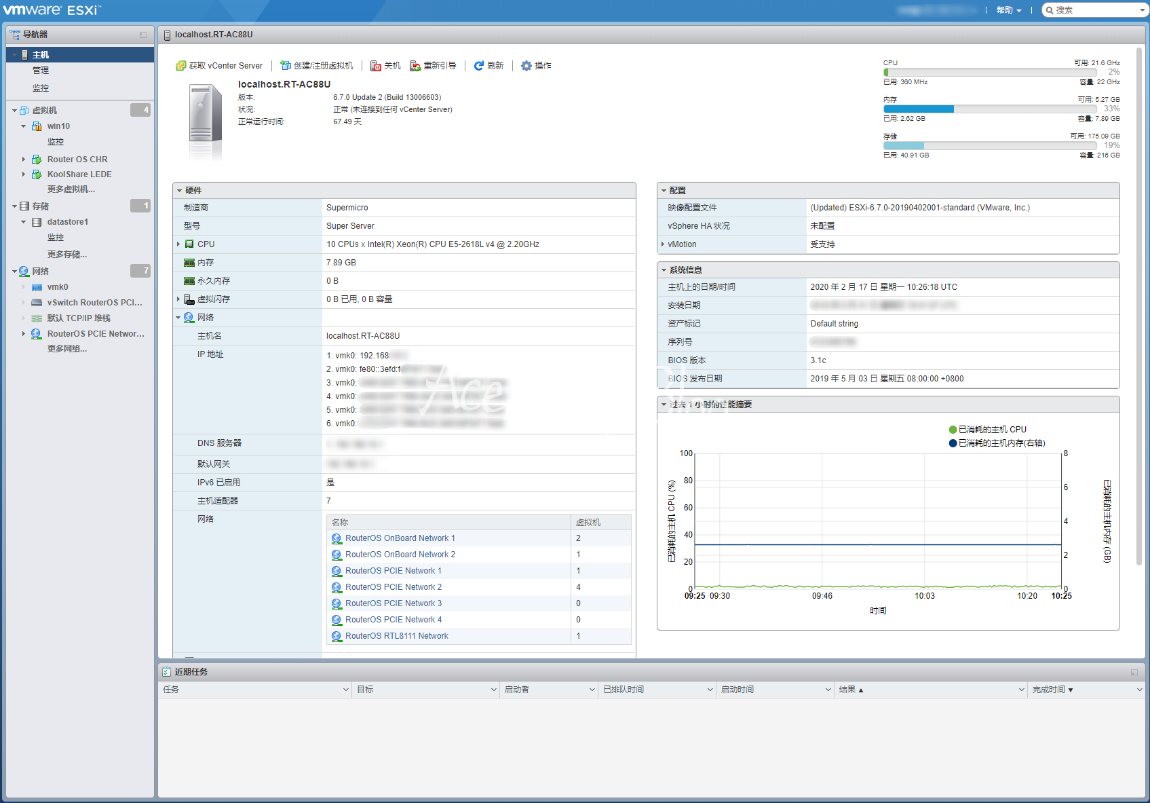The image size is (1150, 803).
Task: Open host manage (管理) page
Action: click(x=41, y=71)
